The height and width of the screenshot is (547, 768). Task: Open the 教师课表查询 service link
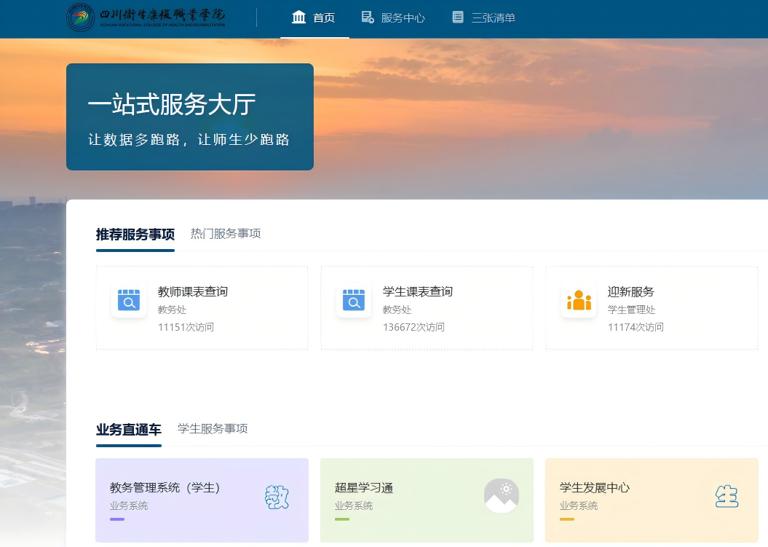pos(193,292)
